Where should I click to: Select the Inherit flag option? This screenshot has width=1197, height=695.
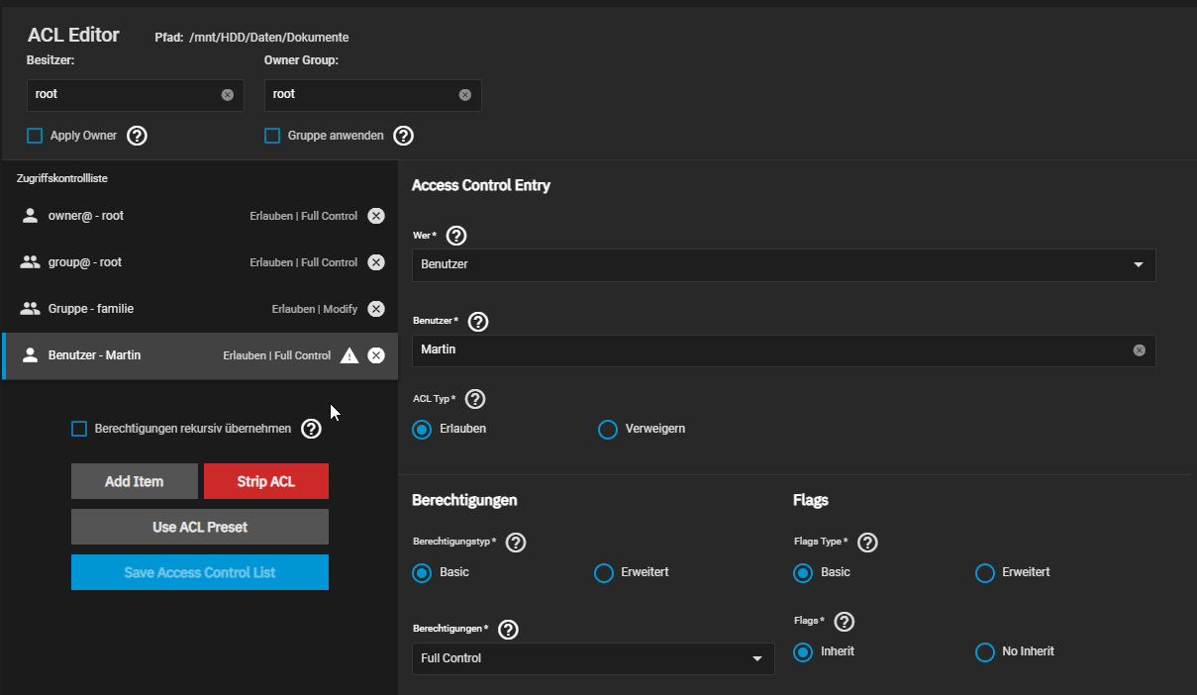tap(803, 652)
